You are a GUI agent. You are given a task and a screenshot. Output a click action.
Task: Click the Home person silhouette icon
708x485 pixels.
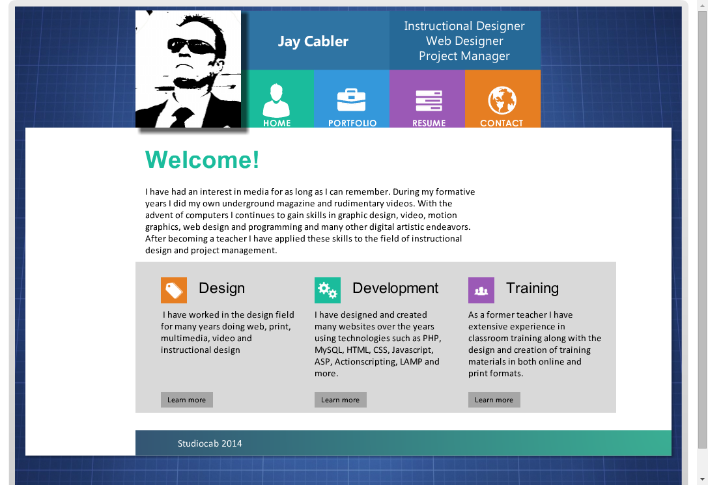(x=276, y=100)
